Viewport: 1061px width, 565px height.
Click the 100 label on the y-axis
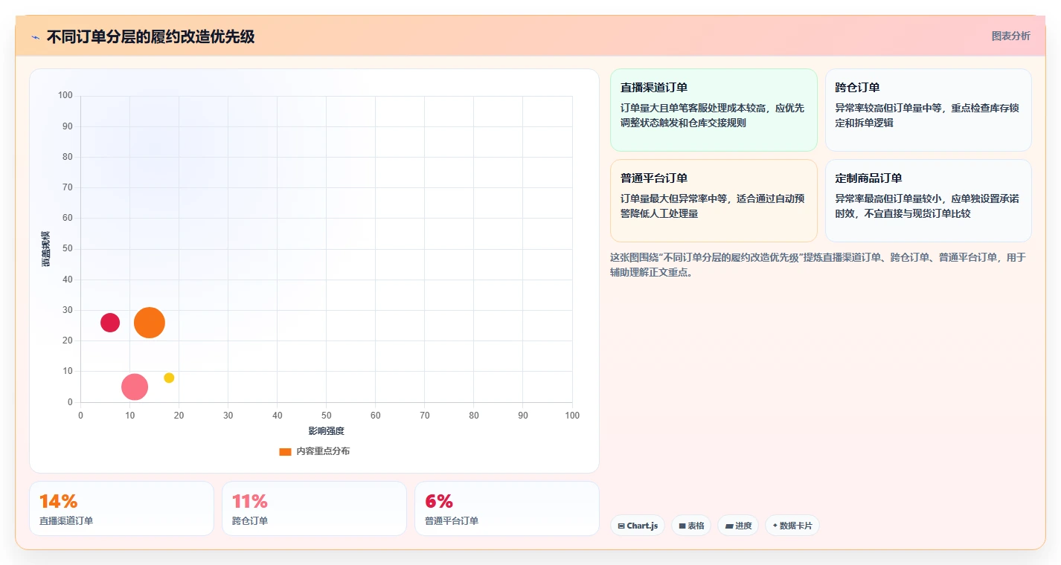[x=65, y=95]
